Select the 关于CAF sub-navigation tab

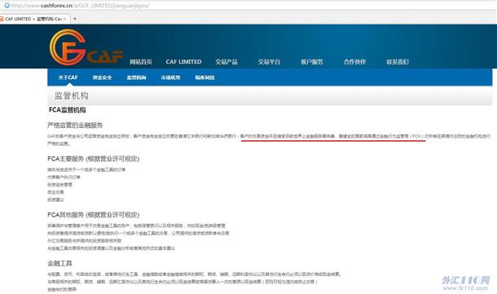coord(68,77)
